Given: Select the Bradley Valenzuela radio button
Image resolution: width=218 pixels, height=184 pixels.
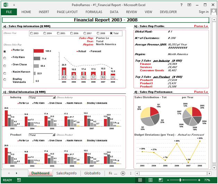Looking at the screenshot, I should pyautogui.click(x=5, y=80).
